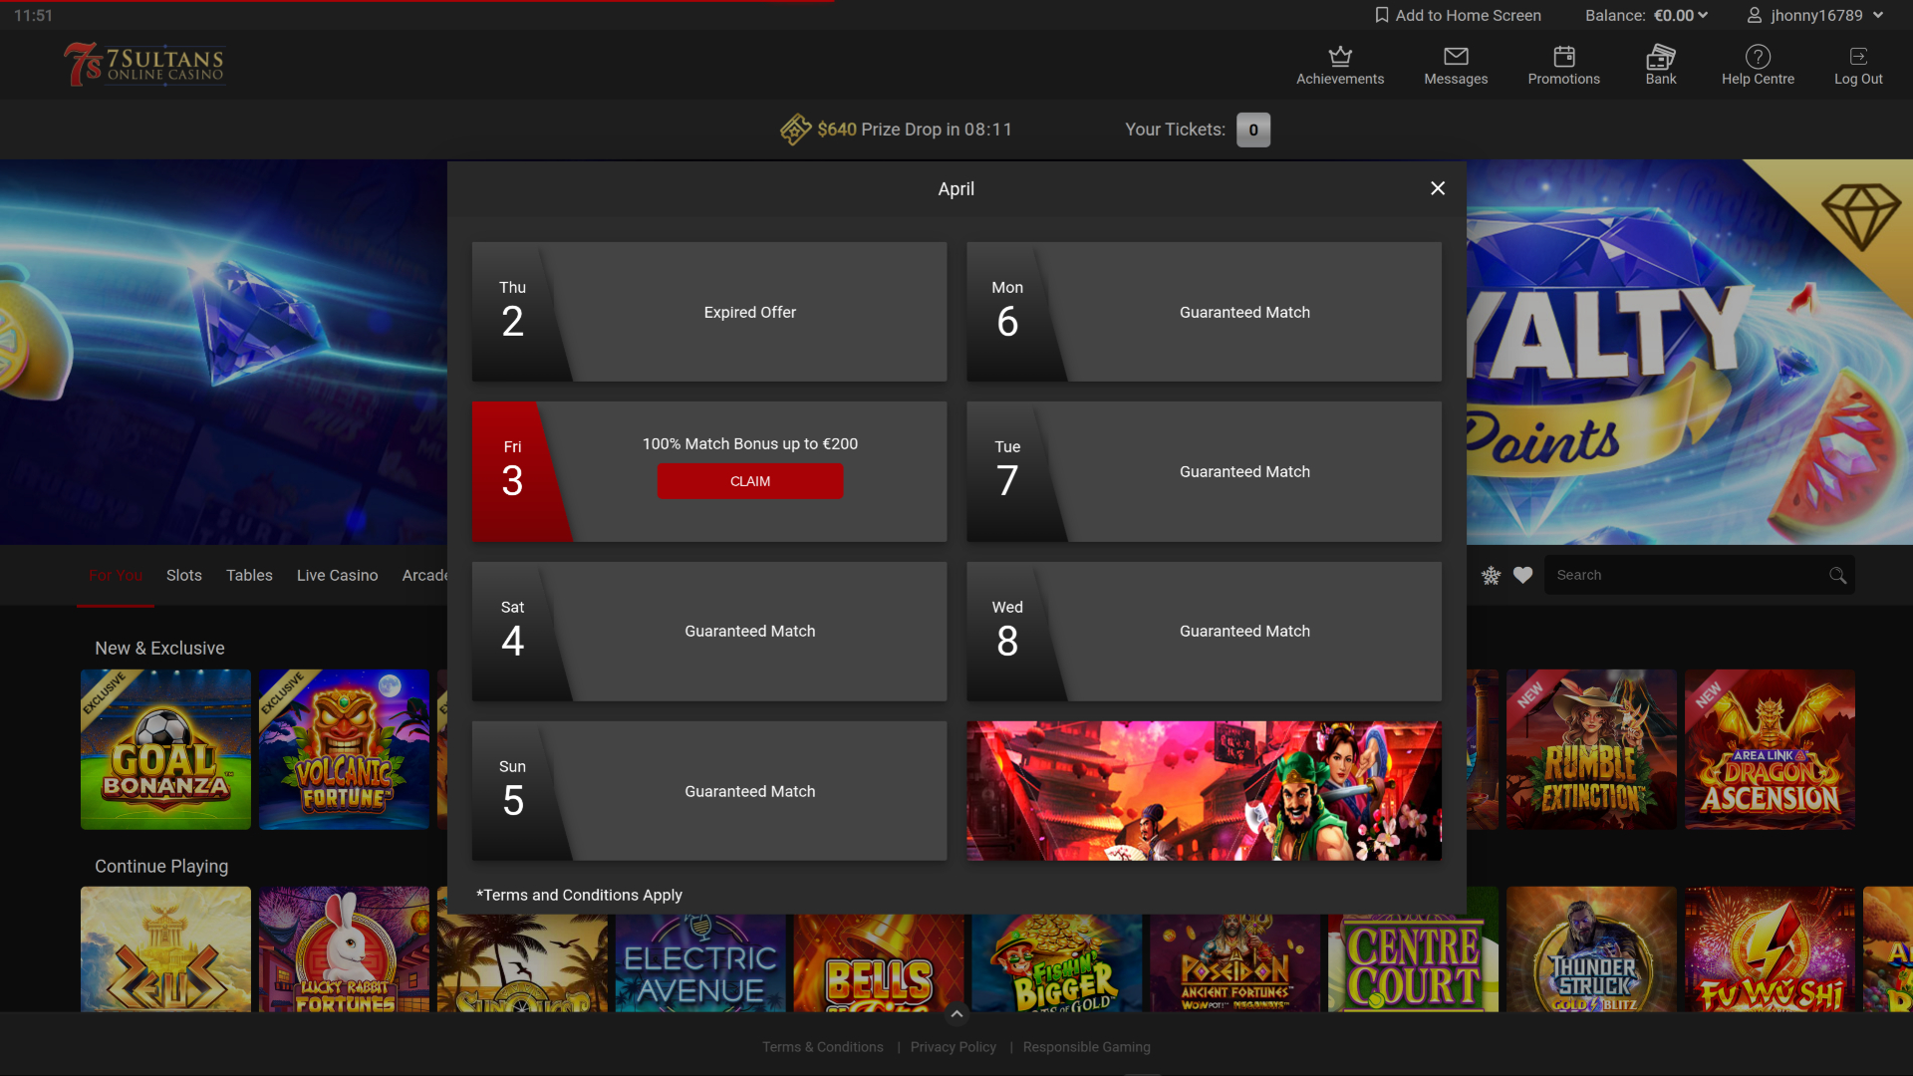Expand the jhonny16789 account menu
Image resolution: width=1913 pixels, height=1076 pixels.
point(1878,15)
